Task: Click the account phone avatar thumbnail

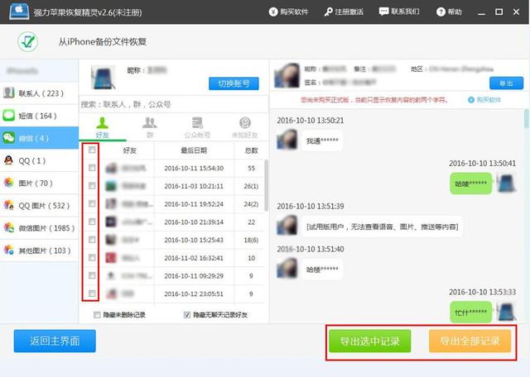Action: pos(103,77)
